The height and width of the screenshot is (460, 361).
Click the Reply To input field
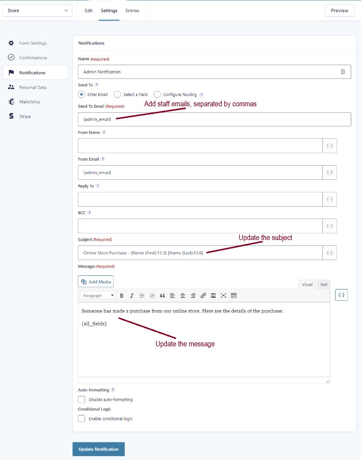point(200,199)
